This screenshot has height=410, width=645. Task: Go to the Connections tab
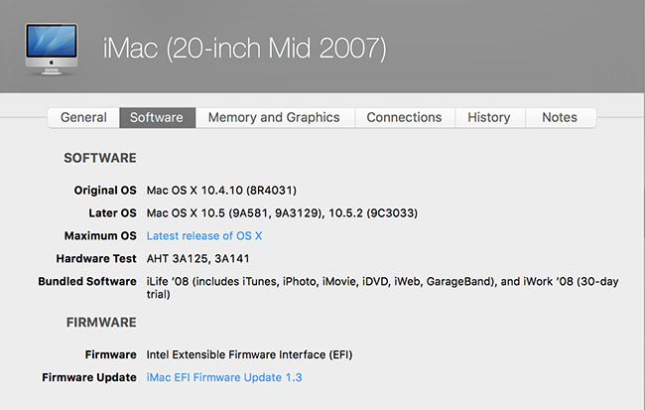tap(404, 117)
